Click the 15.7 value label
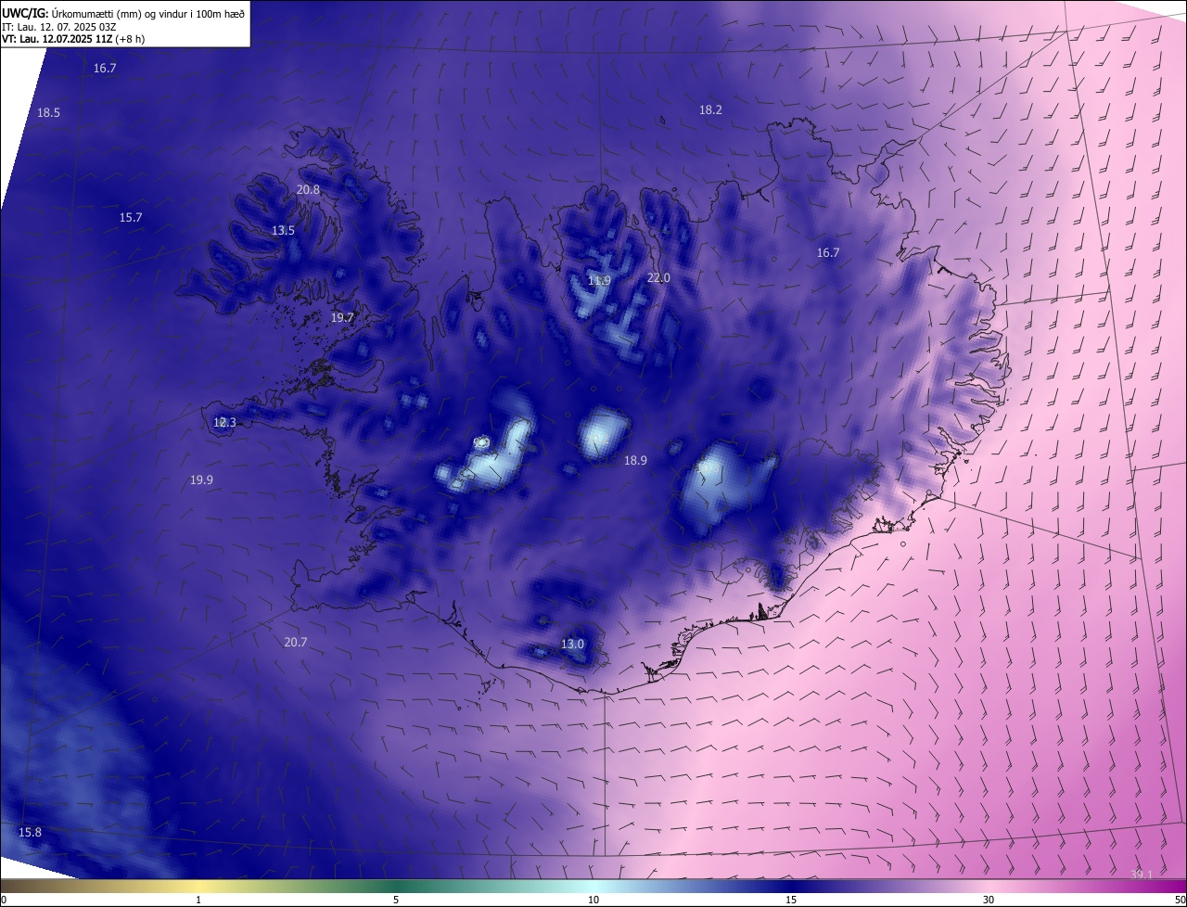Image resolution: width=1187 pixels, height=907 pixels. (131, 217)
